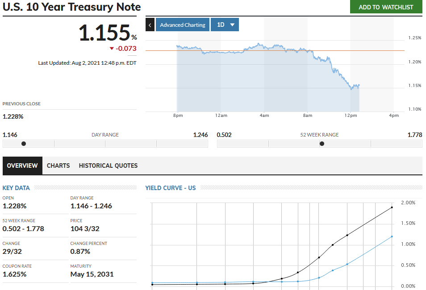Click the -0.073 change value

126,49
